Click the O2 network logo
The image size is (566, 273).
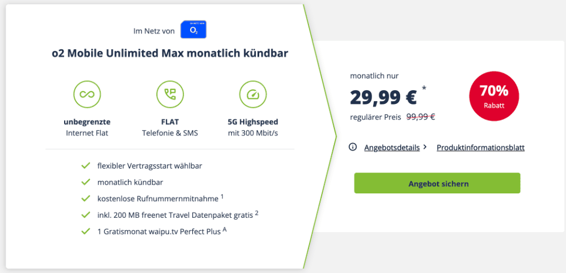(x=193, y=30)
